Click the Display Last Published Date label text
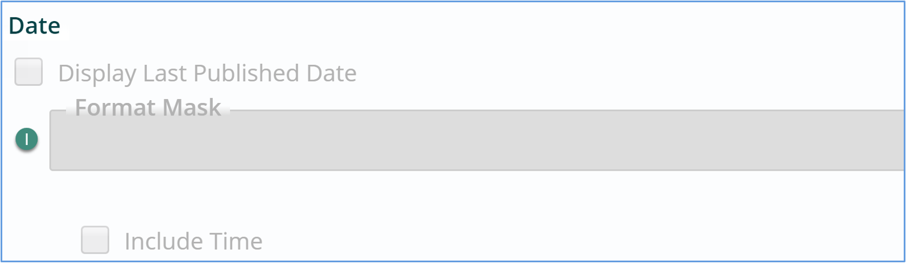906x264 pixels. tap(207, 73)
